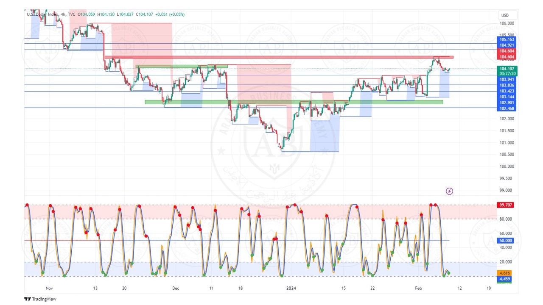The height and width of the screenshot is (305, 543).
Task: Click the orange 4.616 oscillator value label
Action: coord(506,273)
